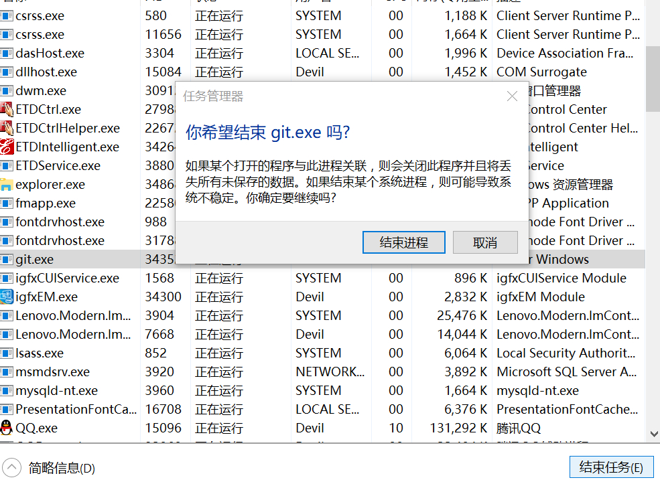Click the COM Surrogate description
Screen dimensions: 660x488
(x=541, y=72)
